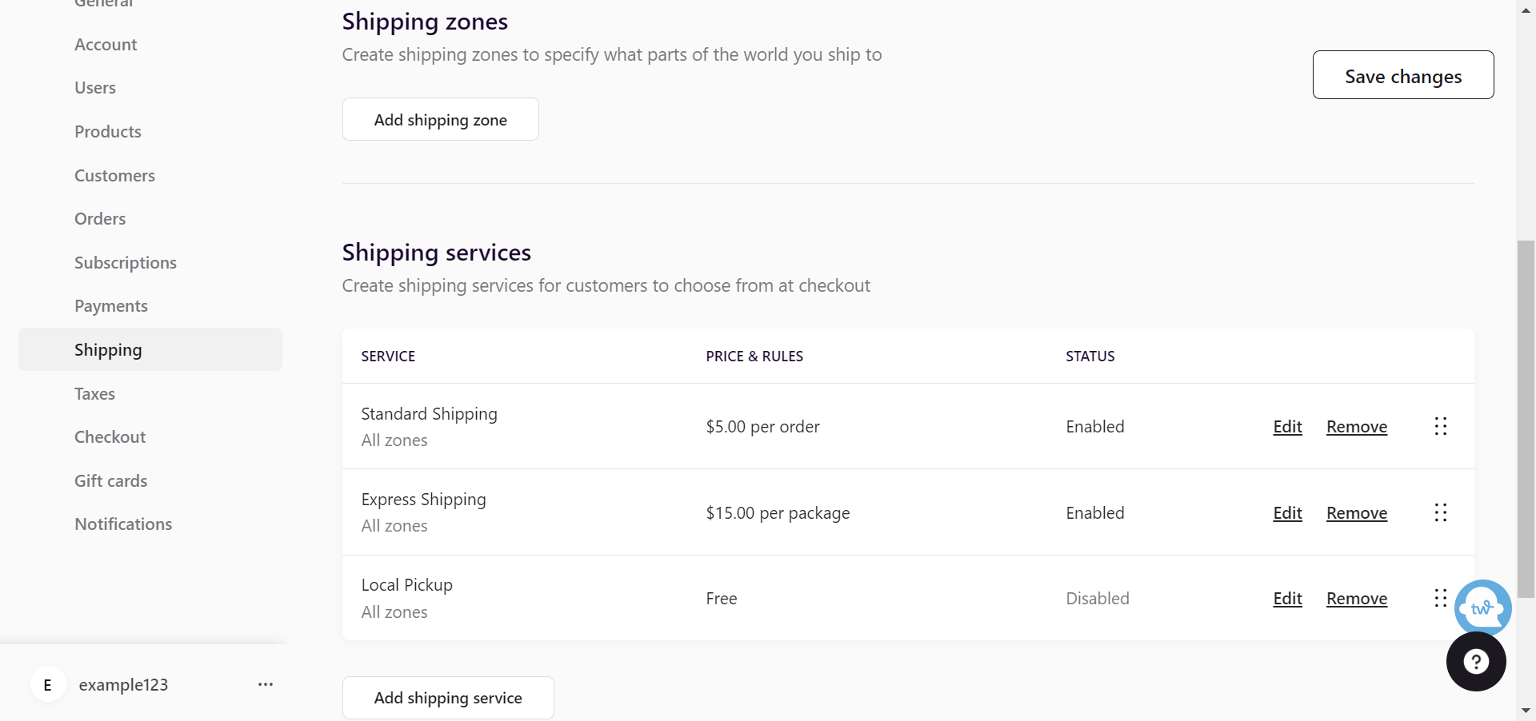Edit the Local Pickup service
Image resolution: width=1536 pixels, height=721 pixels.
point(1287,599)
